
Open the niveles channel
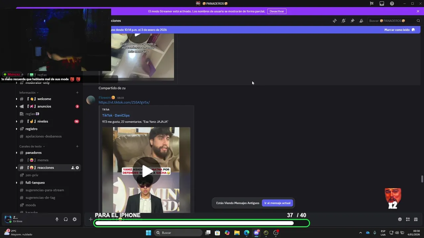[49, 121]
